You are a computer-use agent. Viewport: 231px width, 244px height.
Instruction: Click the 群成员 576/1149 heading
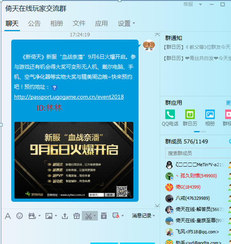point(186,142)
